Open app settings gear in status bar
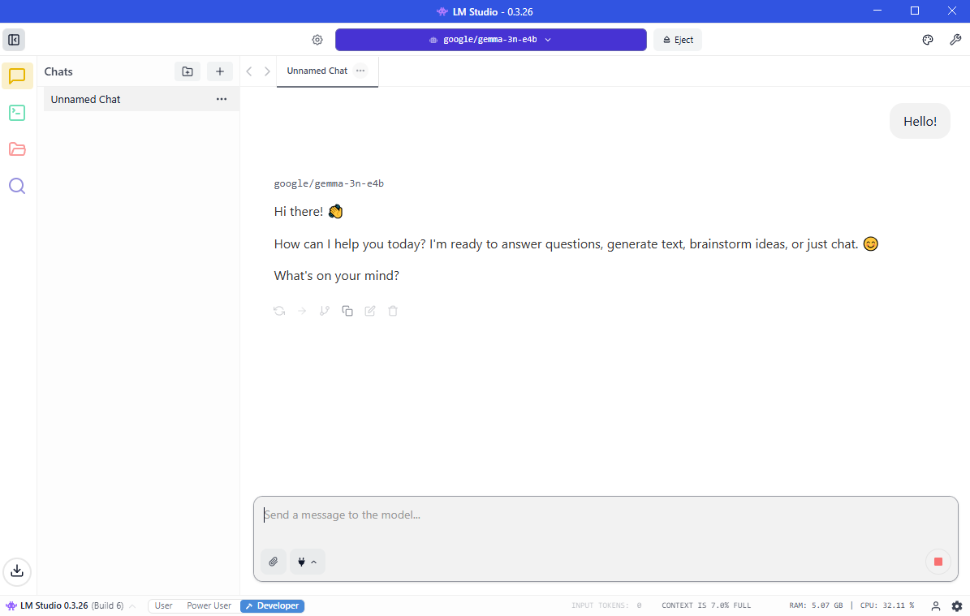 click(x=957, y=606)
